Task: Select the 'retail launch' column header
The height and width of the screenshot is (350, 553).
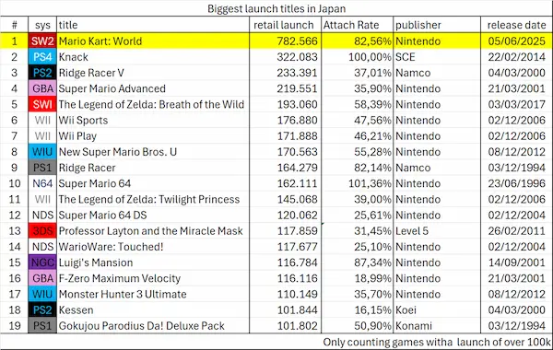Action: [x=285, y=25]
